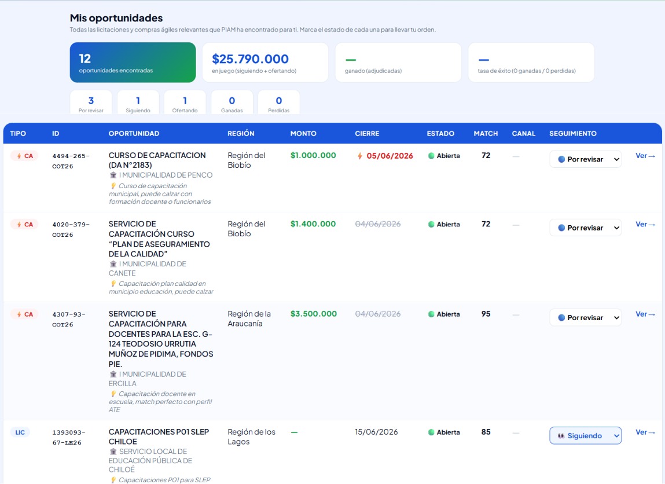Click the ID 1393093-67-LE26
The image size is (665, 484).
pos(69,437)
